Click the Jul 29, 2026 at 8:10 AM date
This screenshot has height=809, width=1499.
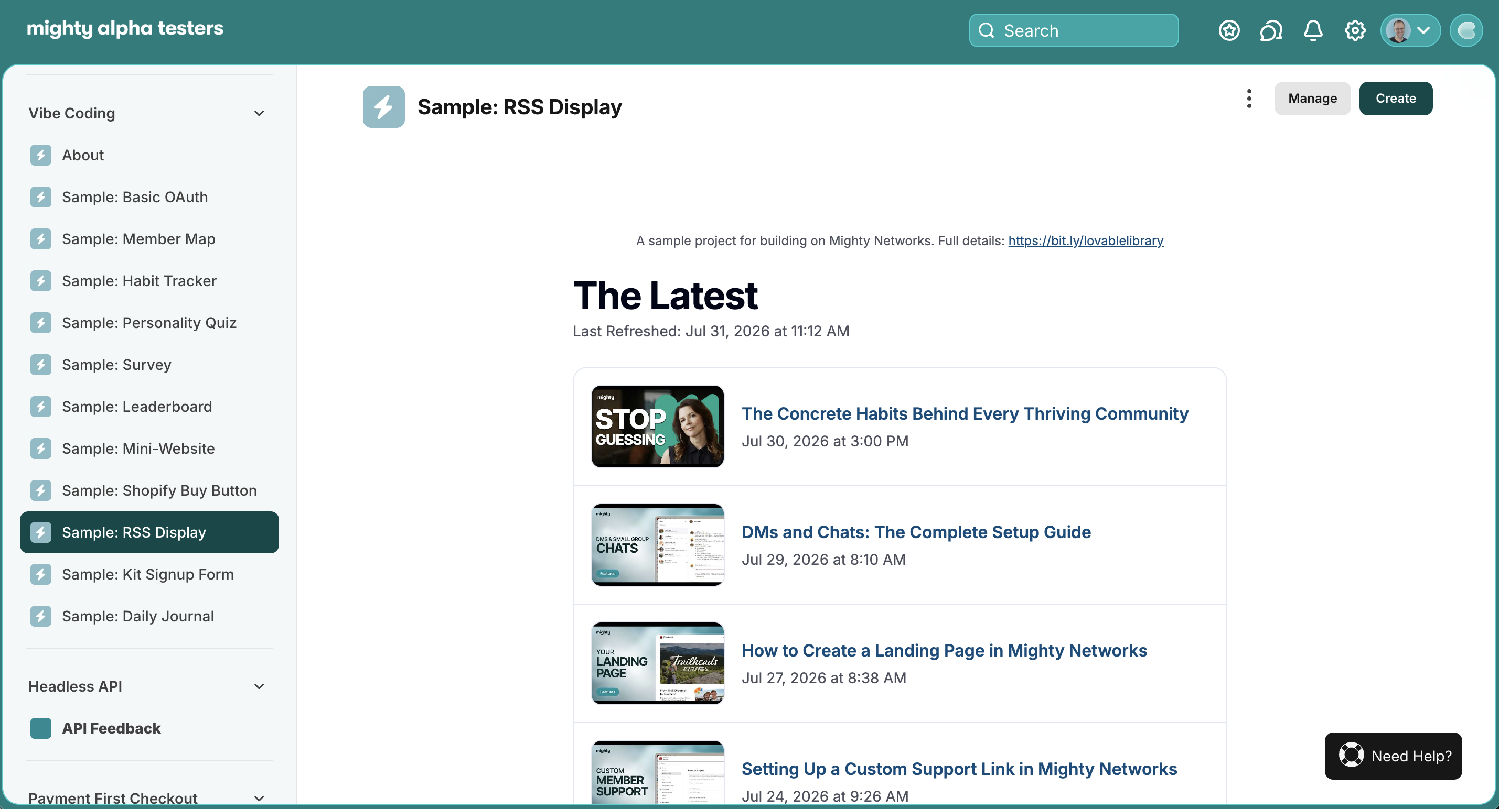click(x=823, y=560)
